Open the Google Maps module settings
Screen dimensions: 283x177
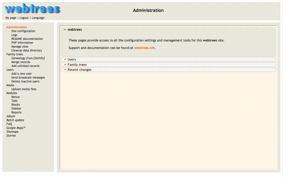[x=16, y=128]
